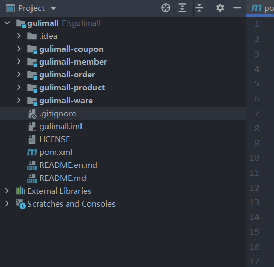Screen dimensions: 274x267
Task: Select the .idea folder name
Action: point(48,36)
